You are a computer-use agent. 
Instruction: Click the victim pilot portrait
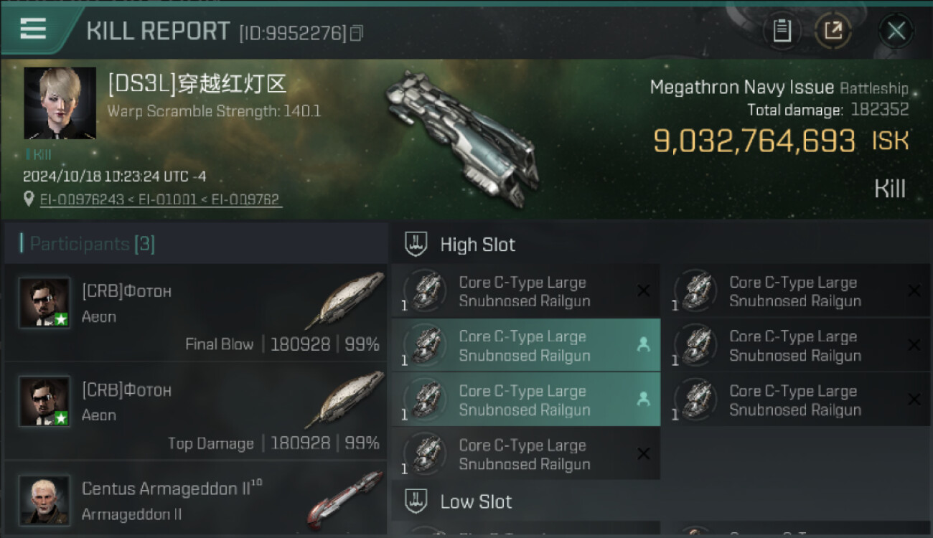click(60, 103)
